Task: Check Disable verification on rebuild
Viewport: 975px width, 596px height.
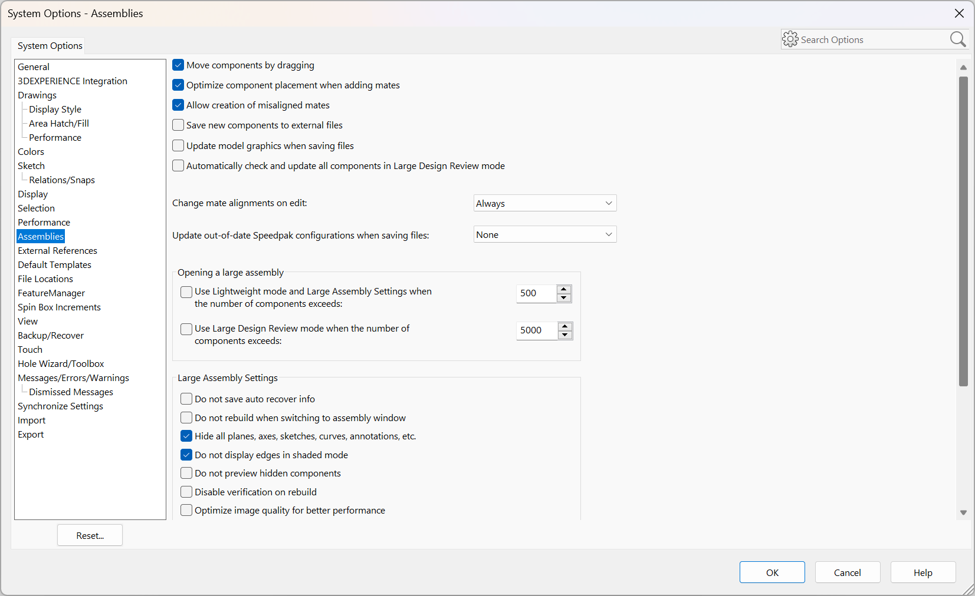Action: click(x=186, y=492)
